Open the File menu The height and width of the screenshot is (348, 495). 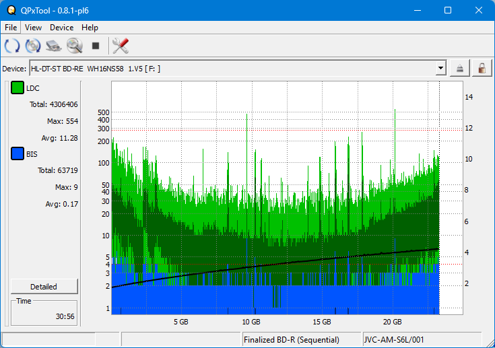tap(11, 28)
